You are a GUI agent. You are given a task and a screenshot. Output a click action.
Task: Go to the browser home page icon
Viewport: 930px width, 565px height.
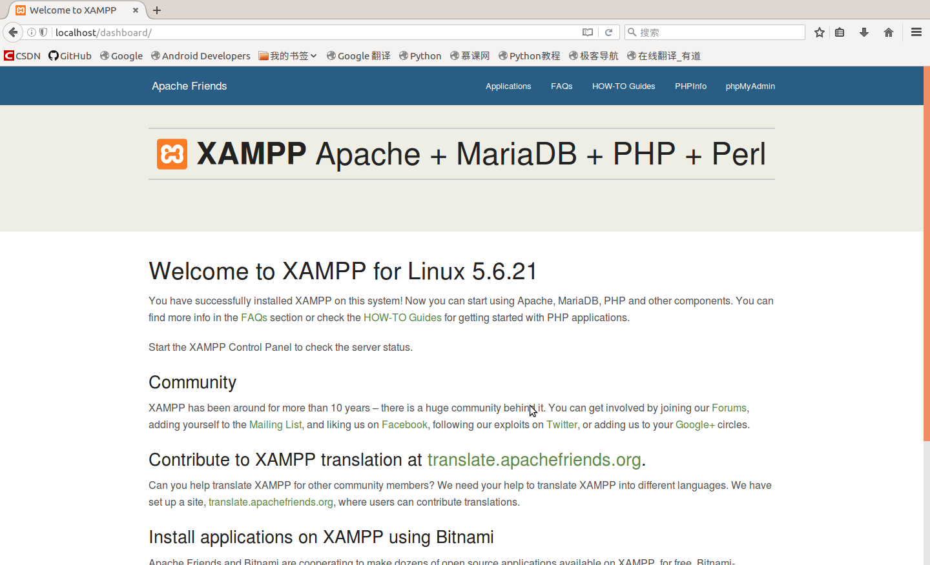click(x=889, y=32)
